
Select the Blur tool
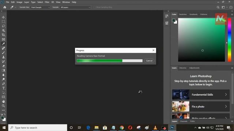[3, 75]
